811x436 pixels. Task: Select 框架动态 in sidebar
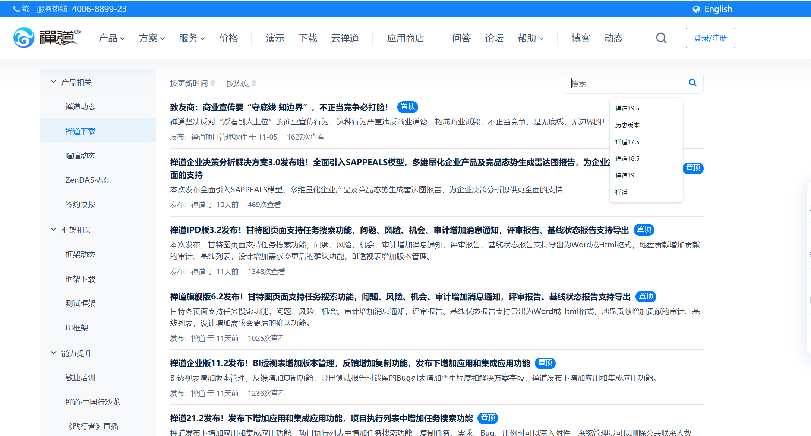tap(80, 254)
